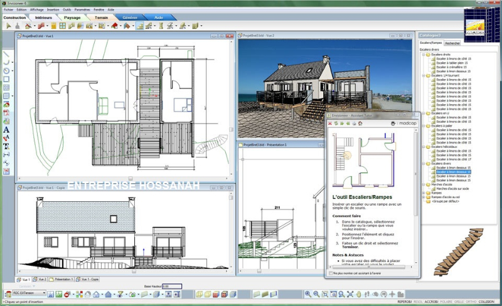Select the Column tool icon
The image size is (502, 306).
click(161, 26)
